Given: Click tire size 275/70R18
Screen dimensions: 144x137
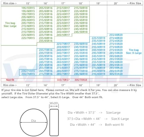Looking at the screenshot, I should pos(81,71).
